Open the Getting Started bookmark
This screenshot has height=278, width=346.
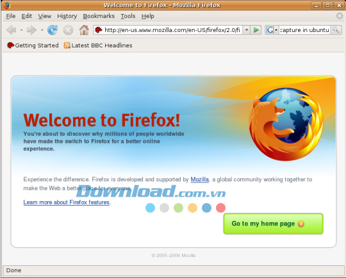point(33,45)
